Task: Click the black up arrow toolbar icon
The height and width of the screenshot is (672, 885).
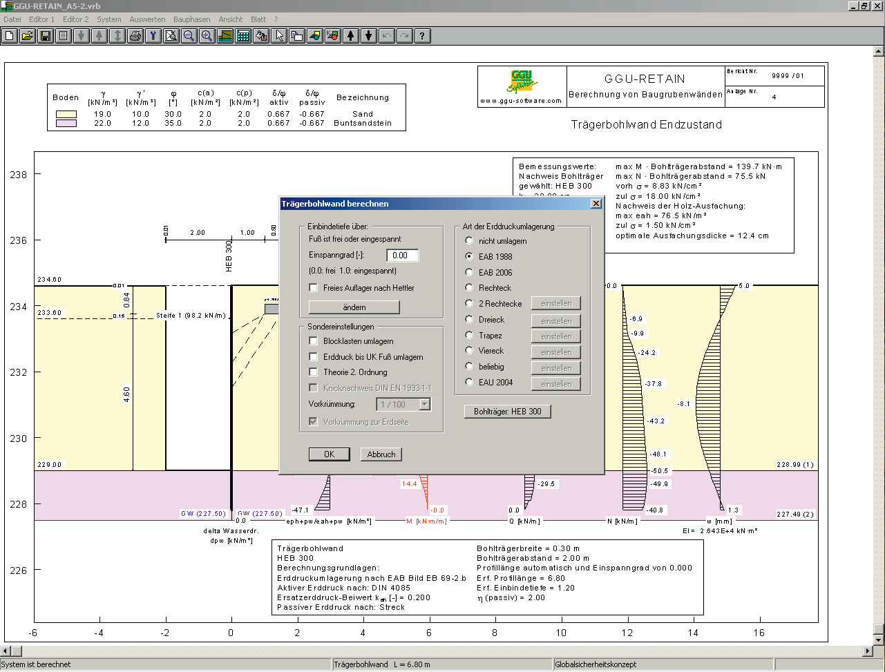Action: click(x=351, y=36)
